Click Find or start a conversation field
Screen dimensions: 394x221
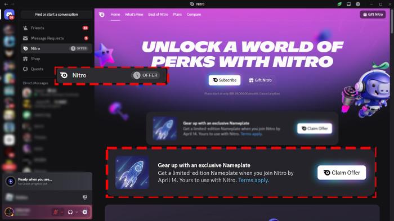(x=56, y=15)
